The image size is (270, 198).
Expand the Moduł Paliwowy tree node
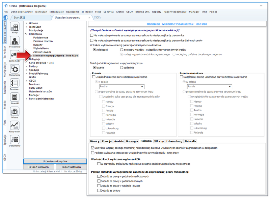(x=26, y=74)
